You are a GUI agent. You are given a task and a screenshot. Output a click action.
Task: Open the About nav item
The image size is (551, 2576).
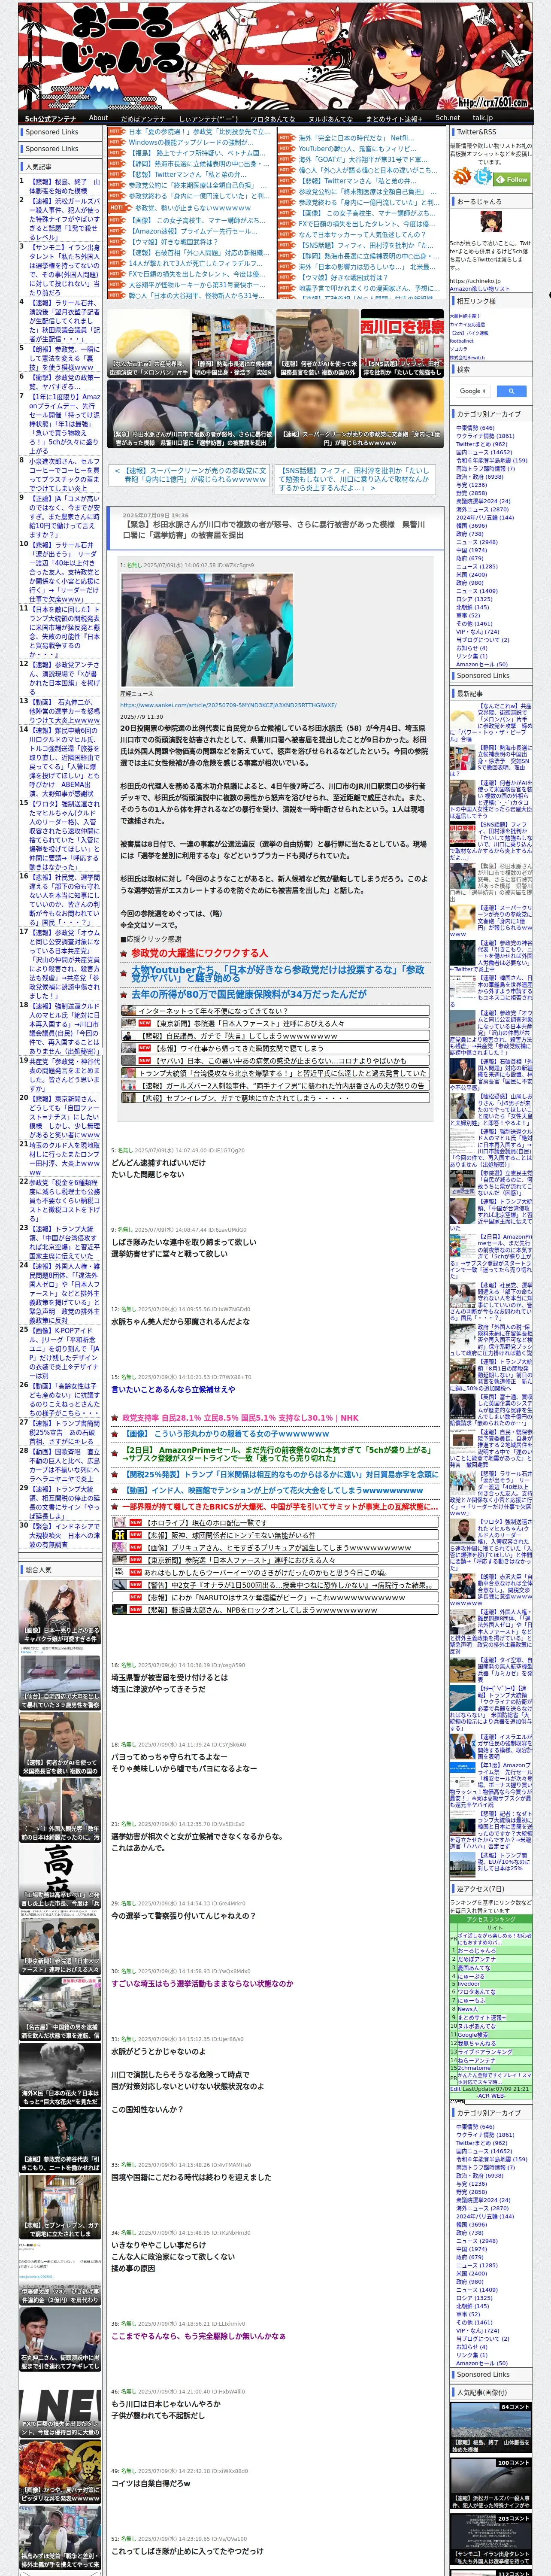pos(98,118)
